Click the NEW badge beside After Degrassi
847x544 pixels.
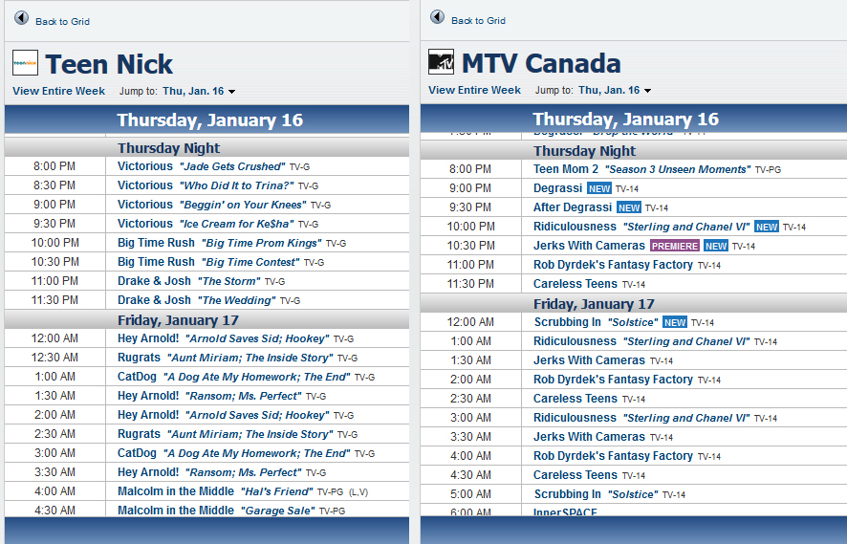point(628,207)
